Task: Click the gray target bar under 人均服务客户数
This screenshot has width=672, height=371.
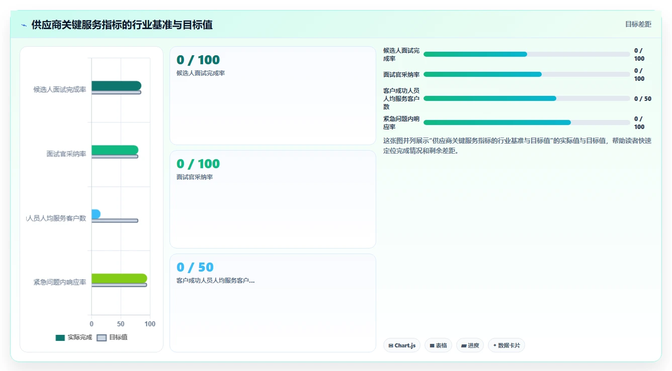Action: click(115, 221)
